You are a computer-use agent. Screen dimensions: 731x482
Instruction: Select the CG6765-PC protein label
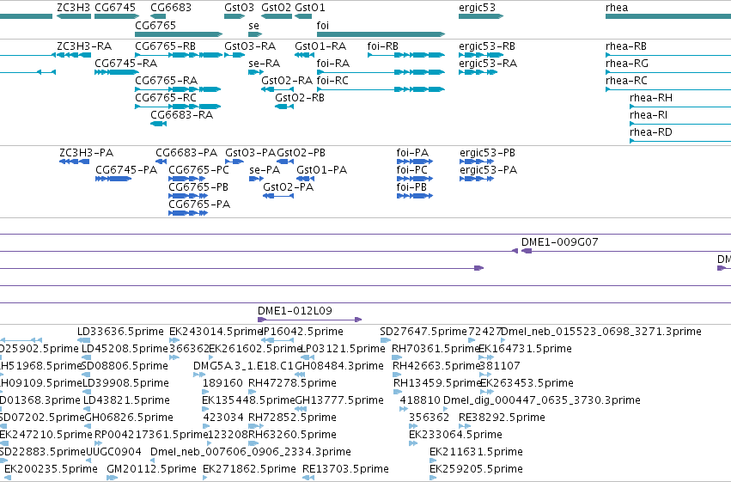click(x=199, y=170)
